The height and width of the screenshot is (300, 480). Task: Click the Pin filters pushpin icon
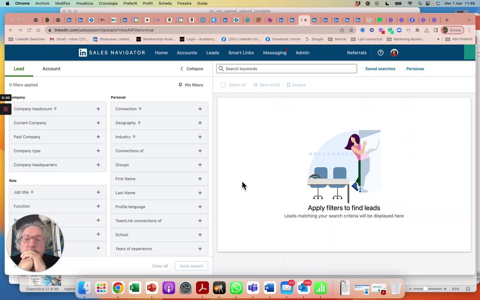[x=180, y=85]
